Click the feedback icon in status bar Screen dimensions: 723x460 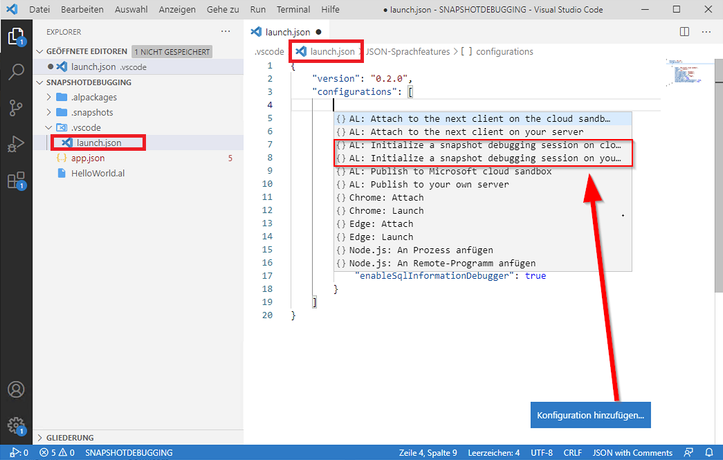tap(688, 452)
